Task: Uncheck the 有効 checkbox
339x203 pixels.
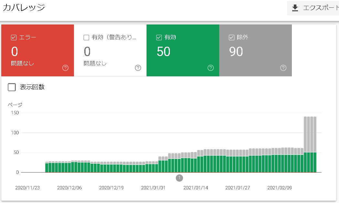Action: [159, 37]
